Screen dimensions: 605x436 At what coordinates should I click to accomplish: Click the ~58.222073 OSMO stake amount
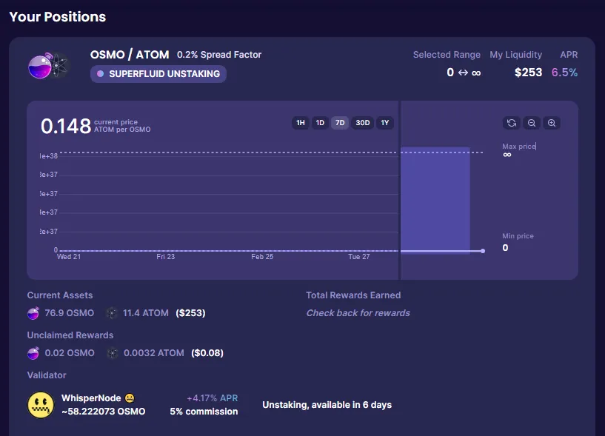point(104,412)
